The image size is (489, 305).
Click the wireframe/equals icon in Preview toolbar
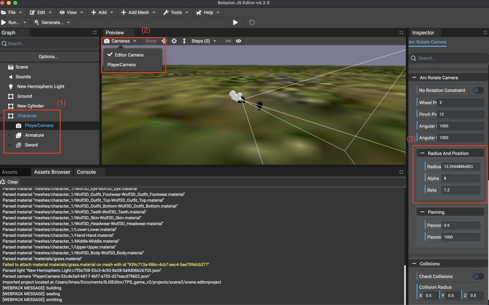[228, 41]
